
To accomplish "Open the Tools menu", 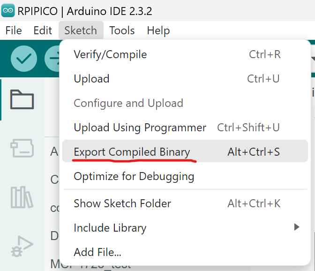I will [x=122, y=30].
